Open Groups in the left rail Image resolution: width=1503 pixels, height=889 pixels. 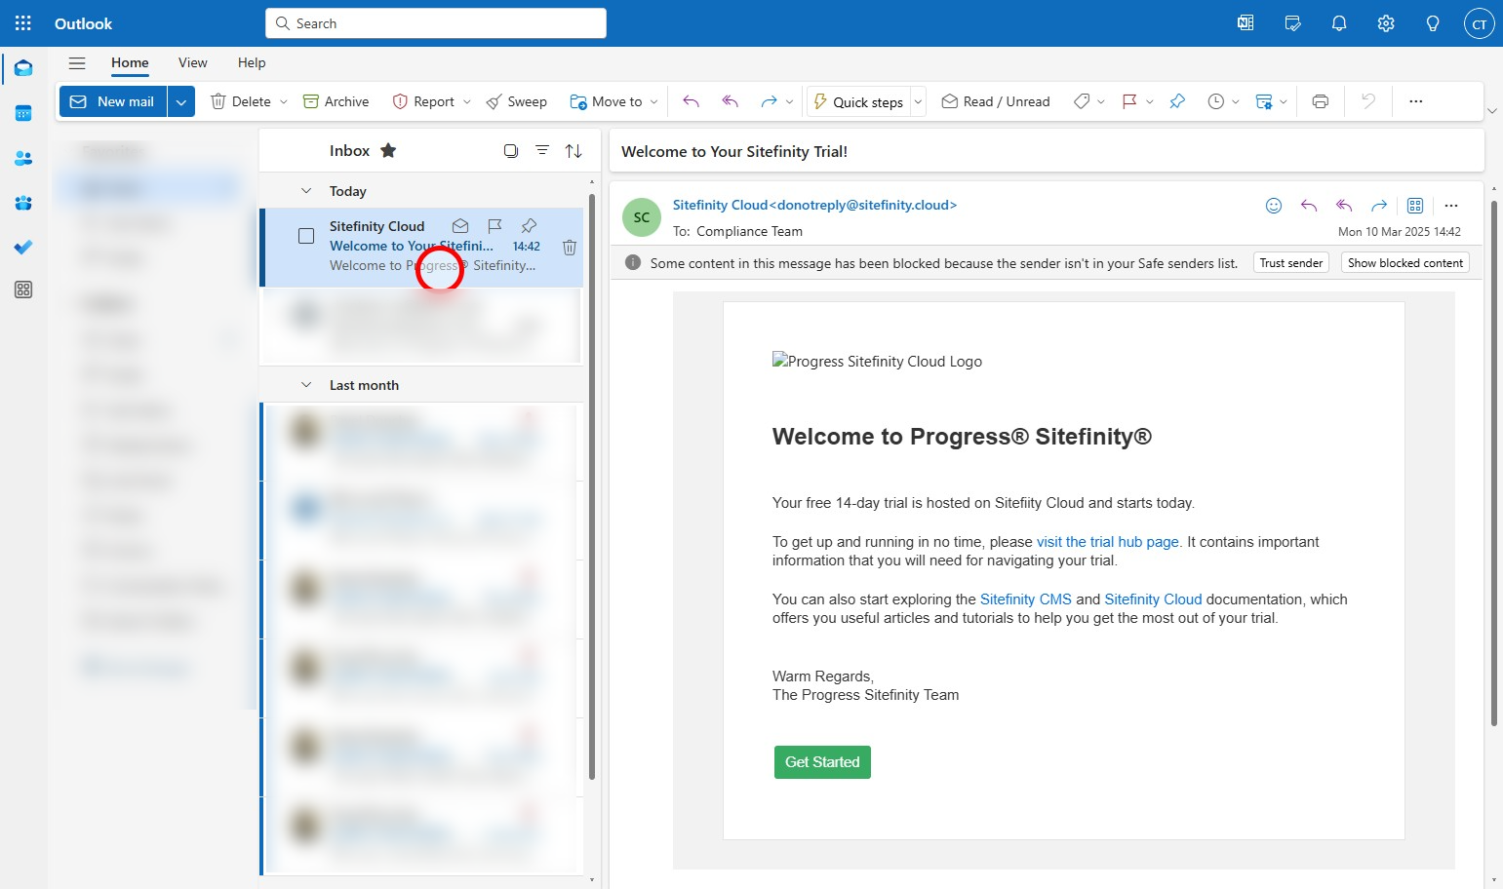pos(23,203)
